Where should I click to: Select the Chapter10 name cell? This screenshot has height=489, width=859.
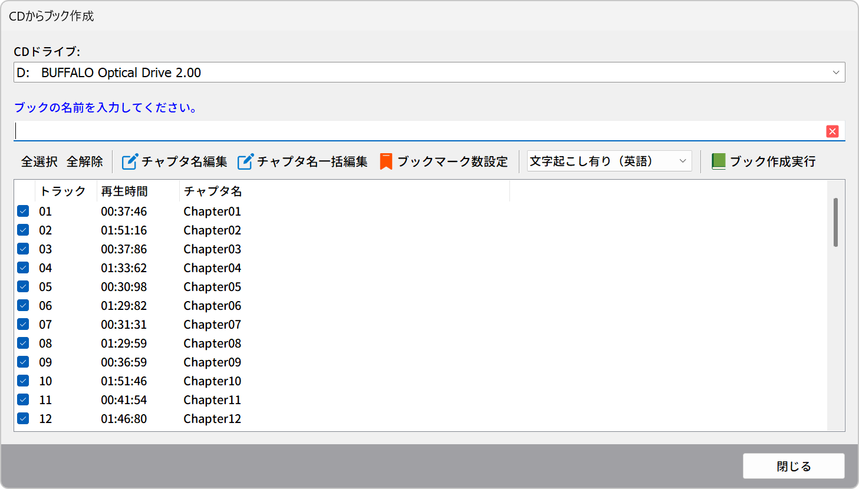(212, 381)
